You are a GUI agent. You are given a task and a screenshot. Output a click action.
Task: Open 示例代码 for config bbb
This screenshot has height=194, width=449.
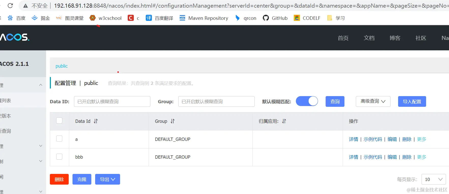[373, 157]
